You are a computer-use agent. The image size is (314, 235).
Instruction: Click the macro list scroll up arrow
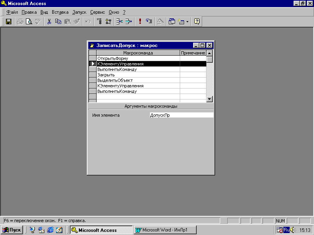pos(210,53)
